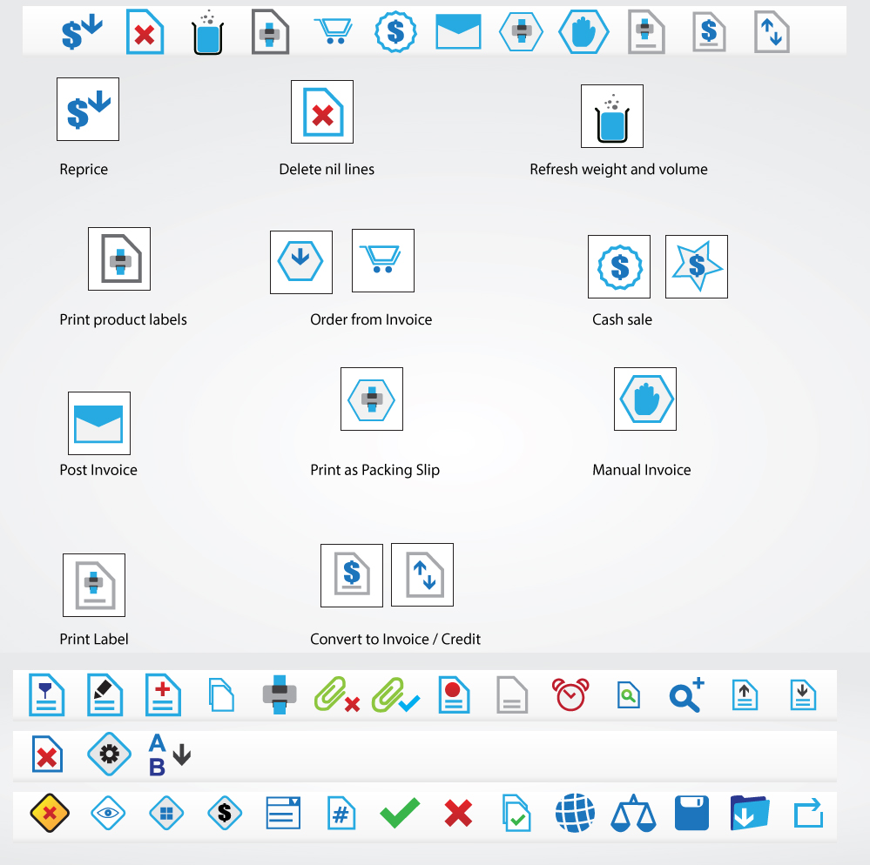
Task: Select Convert to Invoice / Credit
Action: click(x=352, y=574)
